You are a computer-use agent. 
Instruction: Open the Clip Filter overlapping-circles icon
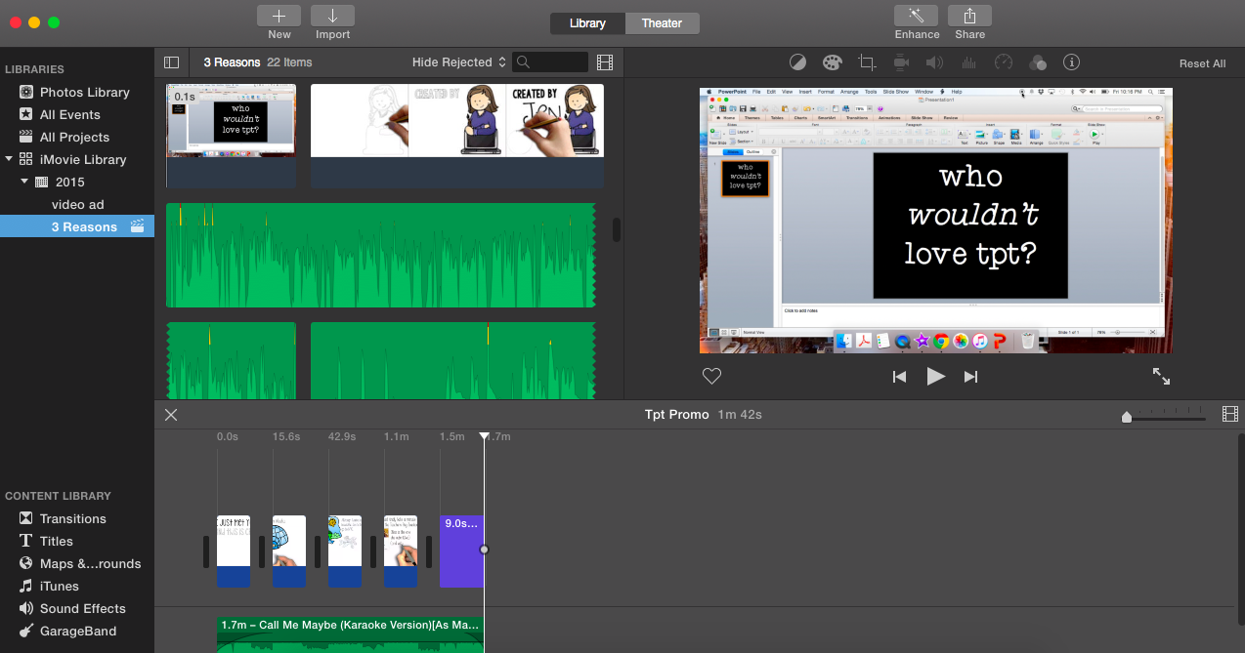tap(1037, 61)
